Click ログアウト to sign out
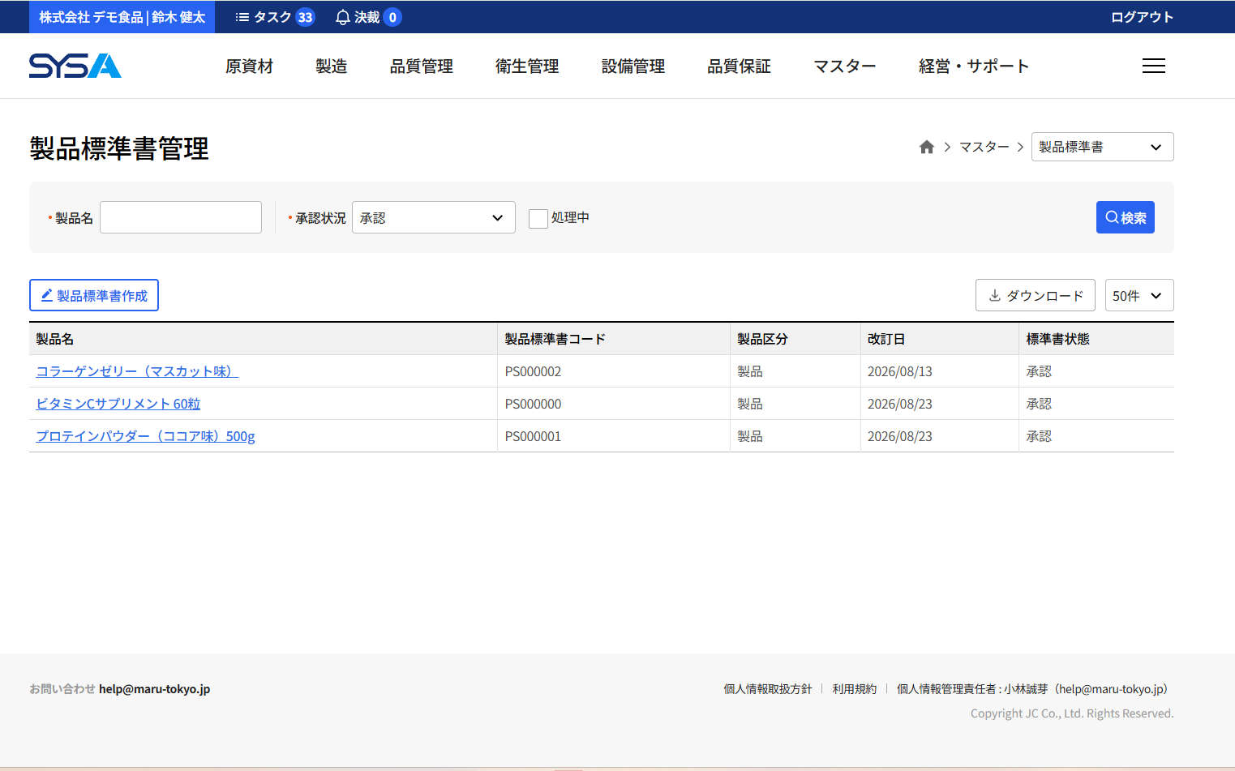Screen dimensions: 1235x771 (1142, 17)
